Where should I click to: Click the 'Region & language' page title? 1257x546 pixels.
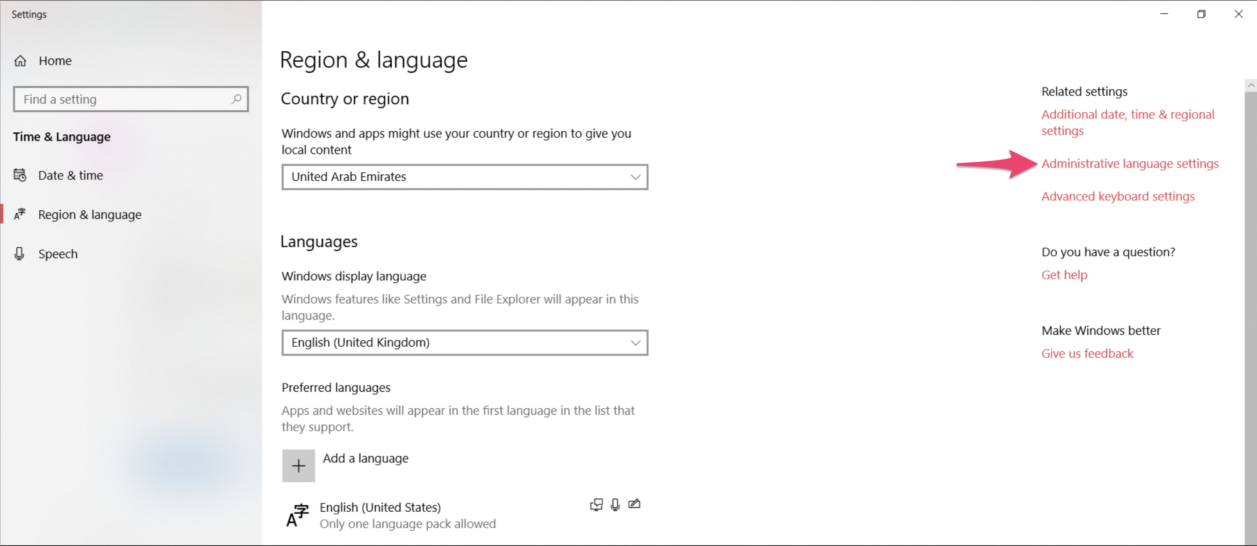tap(374, 60)
